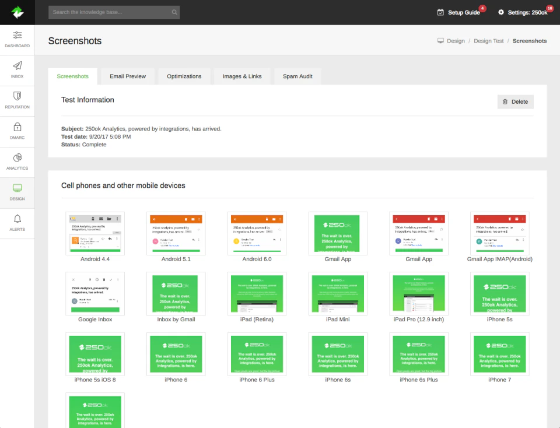
Task: Click the search magnifier icon
Action: pos(174,12)
